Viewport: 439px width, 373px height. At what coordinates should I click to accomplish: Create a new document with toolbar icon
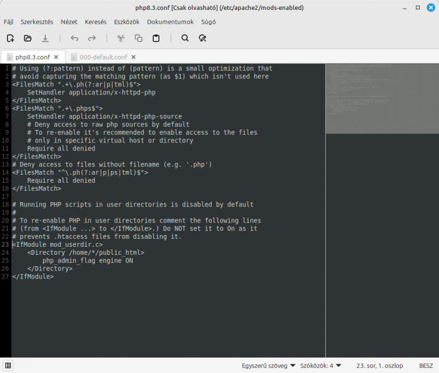(11, 38)
